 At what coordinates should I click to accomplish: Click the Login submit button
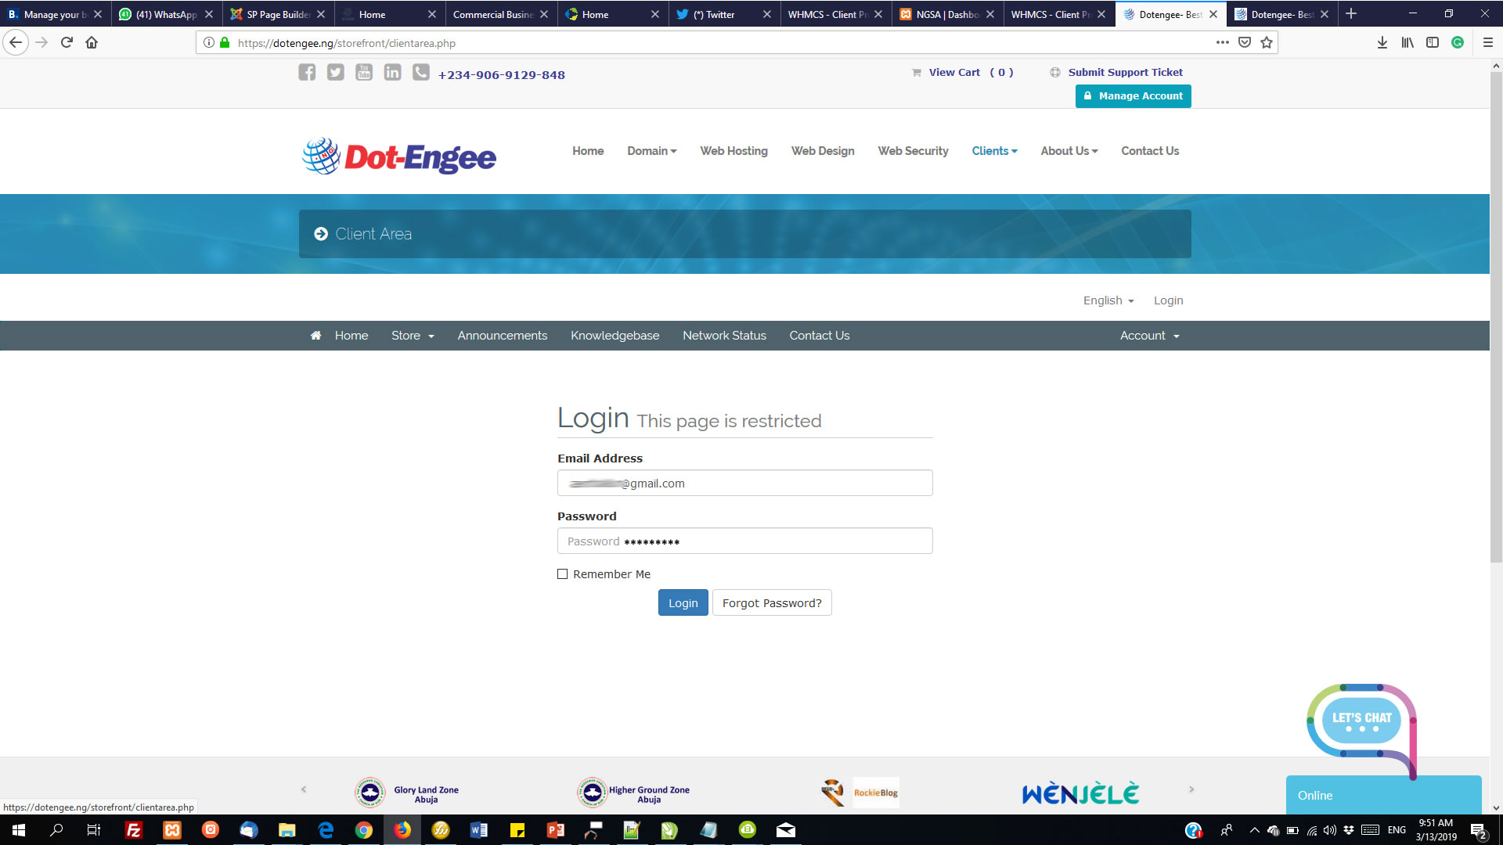(683, 602)
